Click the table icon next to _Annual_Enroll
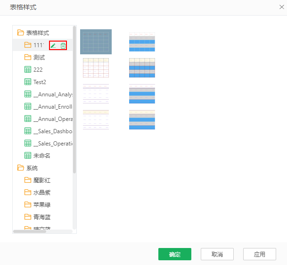Viewport: 287px width, 265px height. [28, 106]
